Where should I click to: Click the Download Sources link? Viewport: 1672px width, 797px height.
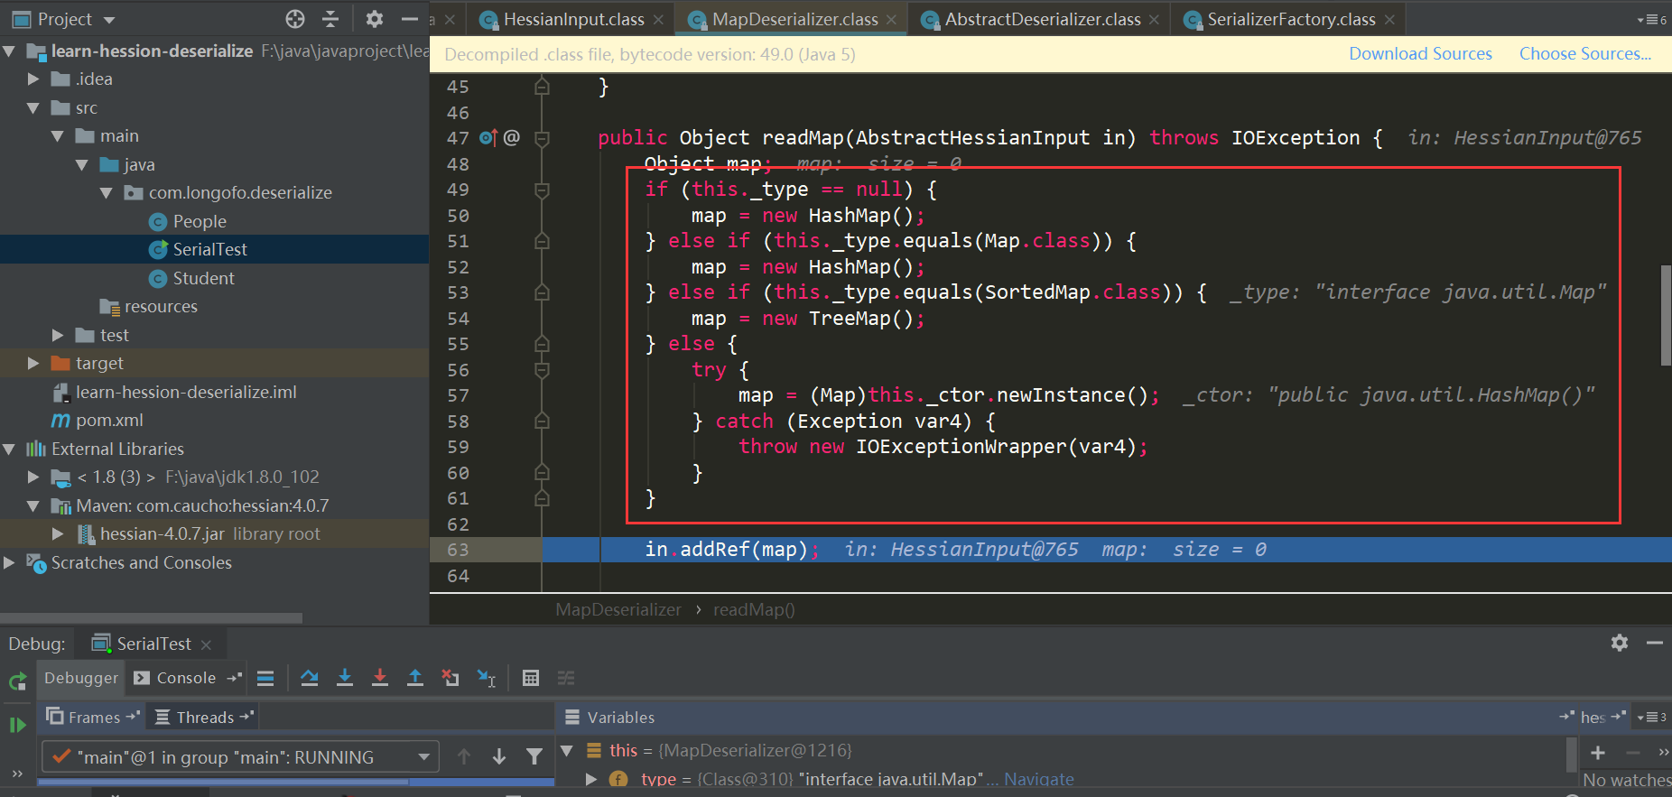1420,54
